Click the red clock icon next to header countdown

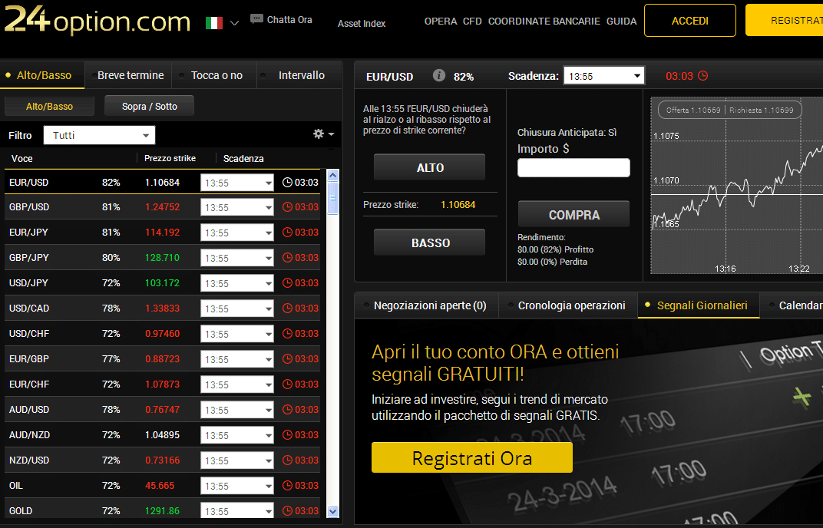[x=702, y=75]
